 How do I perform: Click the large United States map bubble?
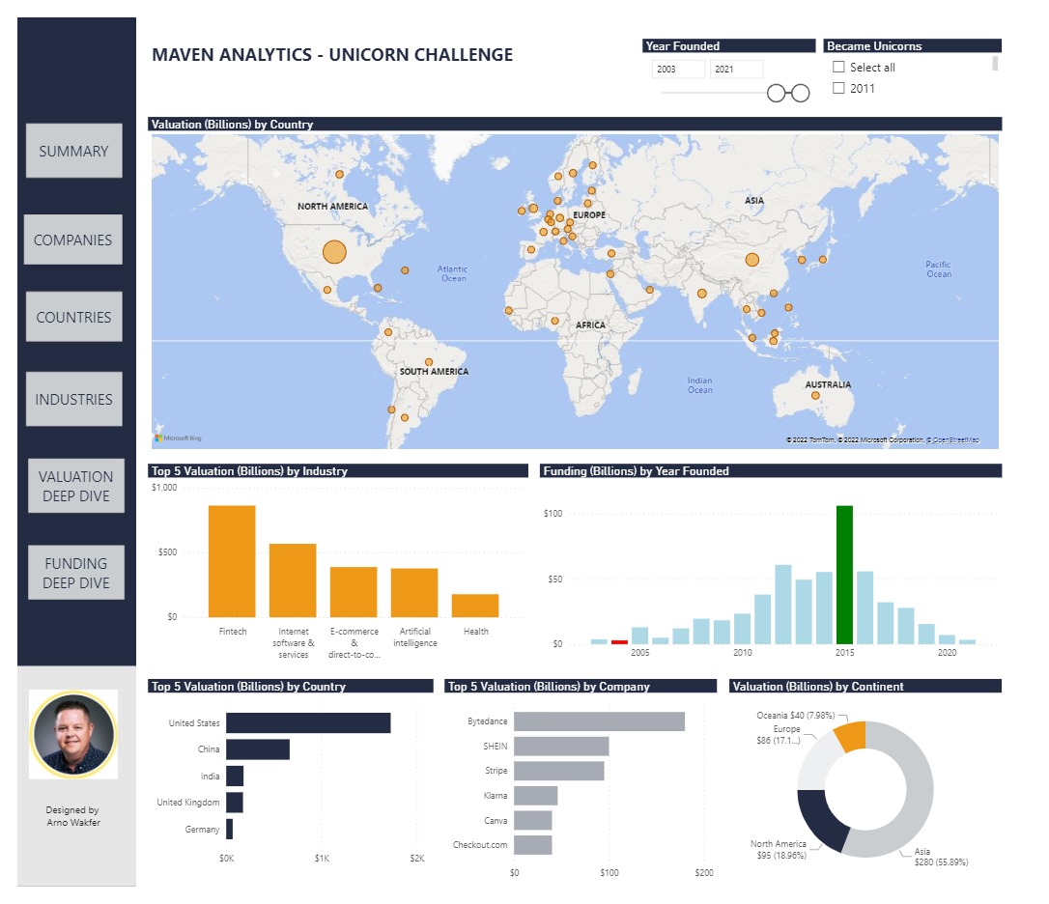point(333,252)
